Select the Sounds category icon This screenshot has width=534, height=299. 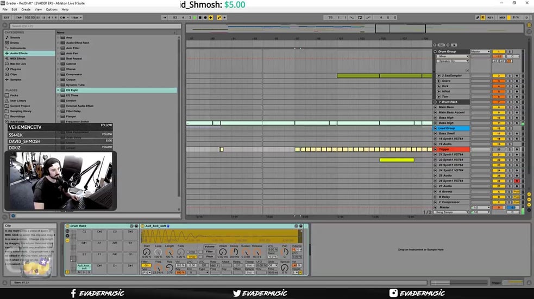click(x=7, y=37)
